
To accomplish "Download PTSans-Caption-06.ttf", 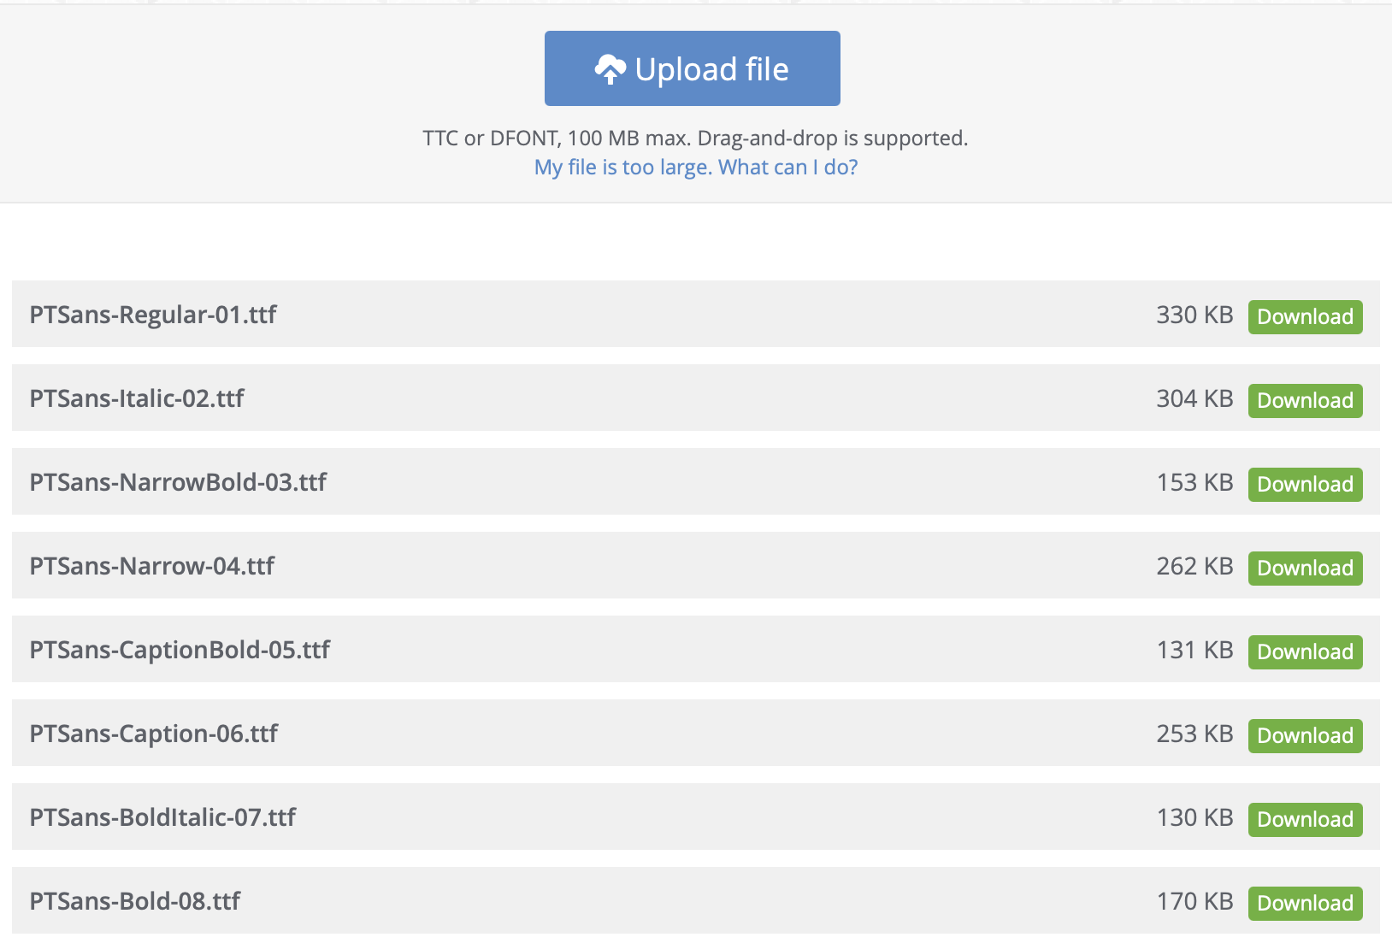I will tap(1305, 735).
